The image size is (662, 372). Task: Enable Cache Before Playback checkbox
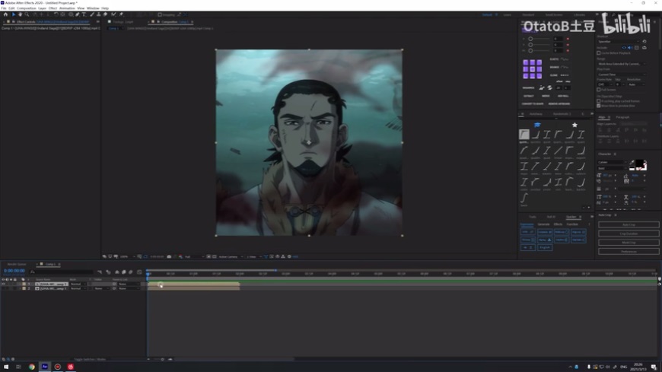click(599, 53)
